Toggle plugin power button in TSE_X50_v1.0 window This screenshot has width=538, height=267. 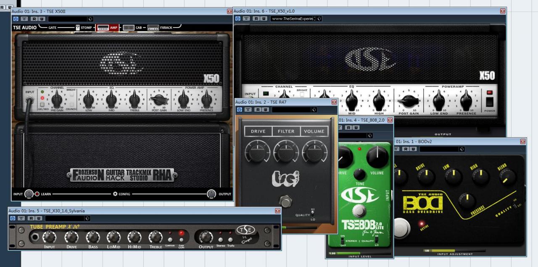coord(237,19)
